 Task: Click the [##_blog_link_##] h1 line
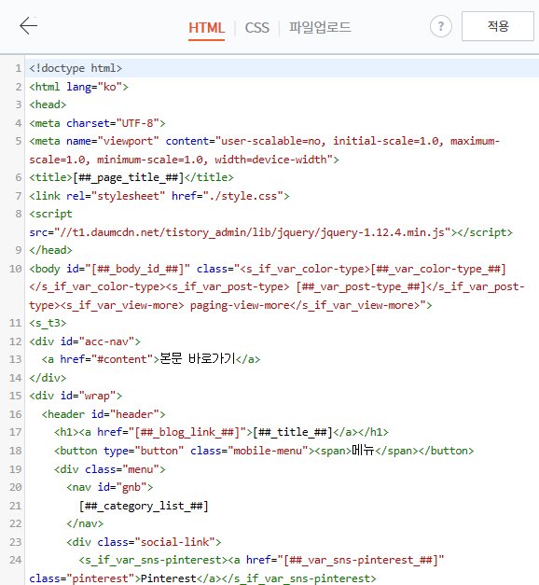click(x=221, y=432)
